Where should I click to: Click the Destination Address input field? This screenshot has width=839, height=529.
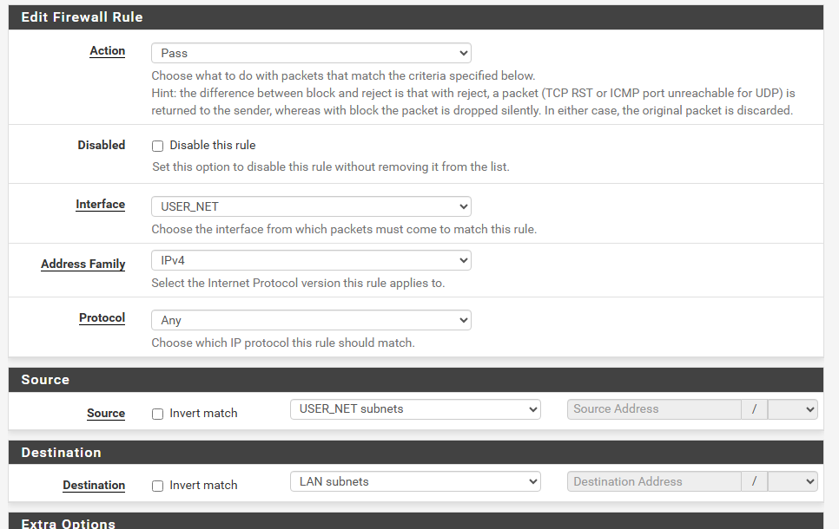coord(654,481)
